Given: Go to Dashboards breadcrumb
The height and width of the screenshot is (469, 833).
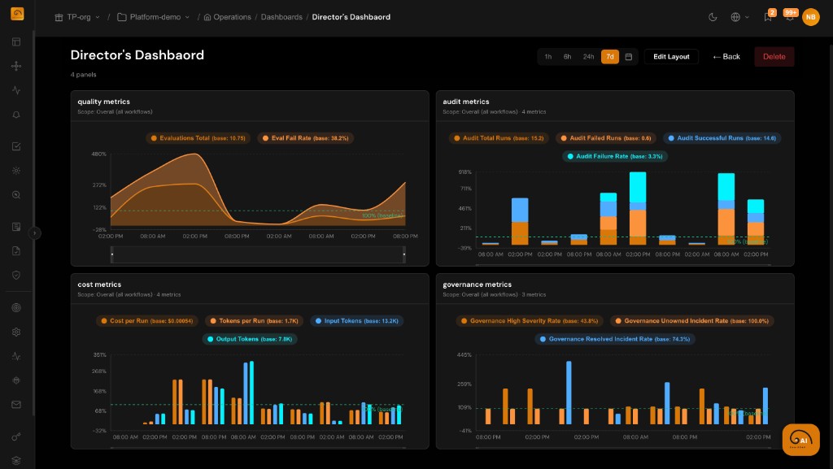Looking at the screenshot, I should pyautogui.click(x=281, y=17).
